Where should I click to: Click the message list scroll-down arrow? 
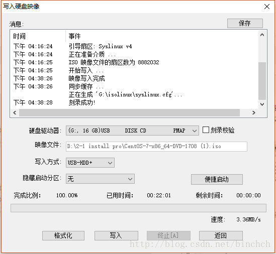(262, 104)
